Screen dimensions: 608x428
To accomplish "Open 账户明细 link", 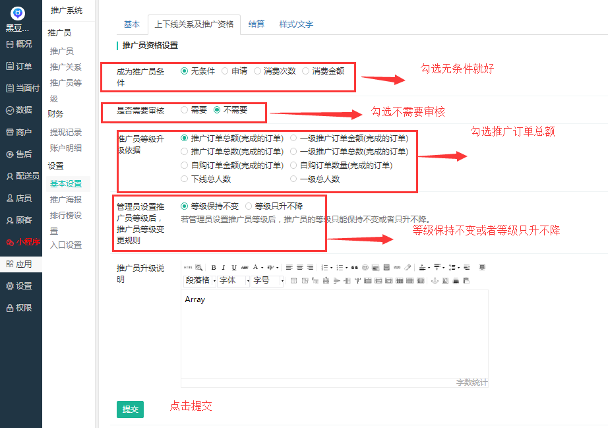I will 66,148.
